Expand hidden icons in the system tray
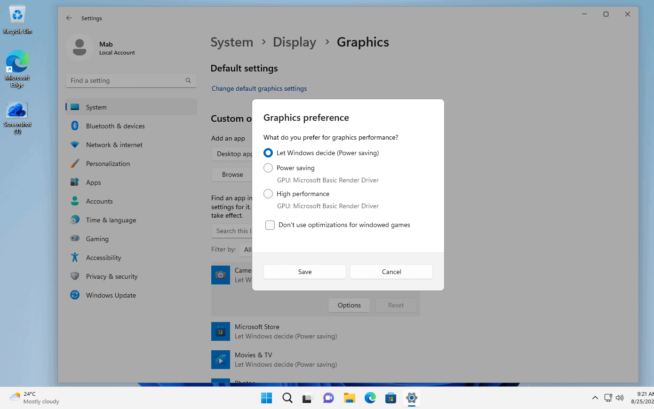Image resolution: width=654 pixels, height=409 pixels. tap(595, 398)
